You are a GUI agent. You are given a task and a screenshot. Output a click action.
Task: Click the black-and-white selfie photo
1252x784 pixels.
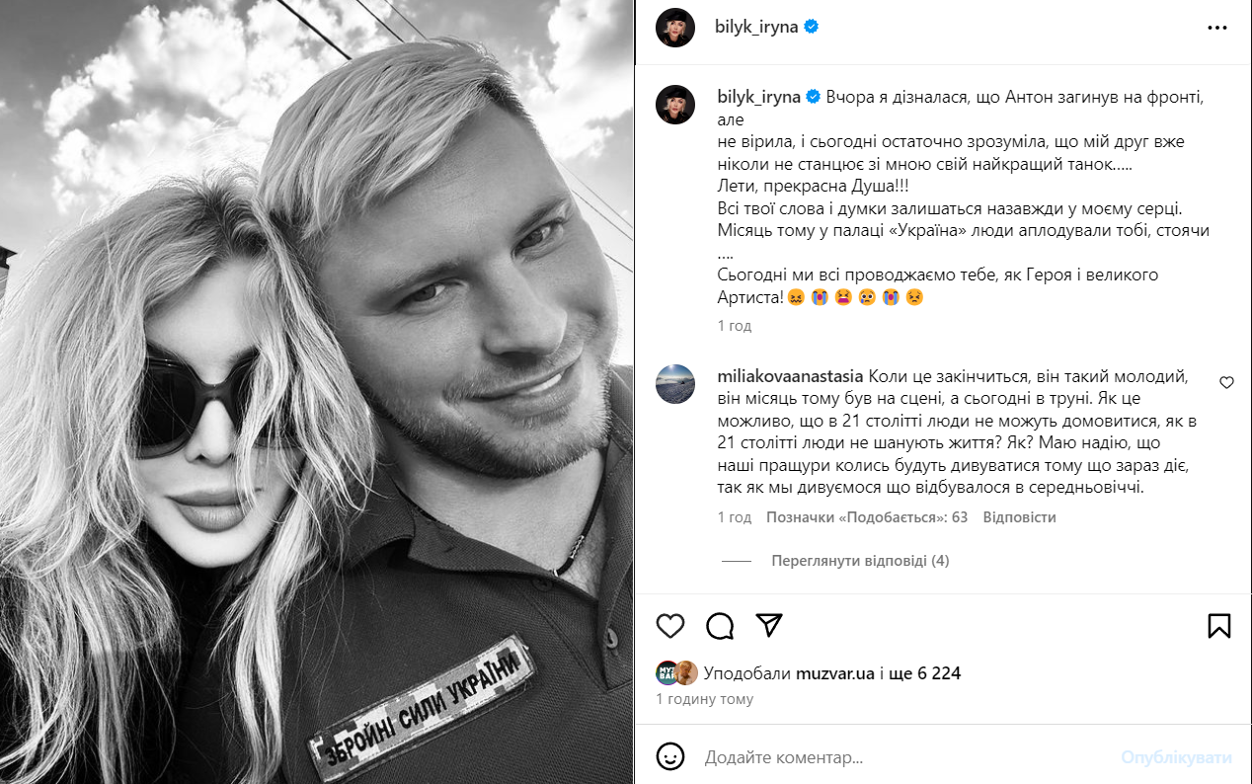[316, 392]
